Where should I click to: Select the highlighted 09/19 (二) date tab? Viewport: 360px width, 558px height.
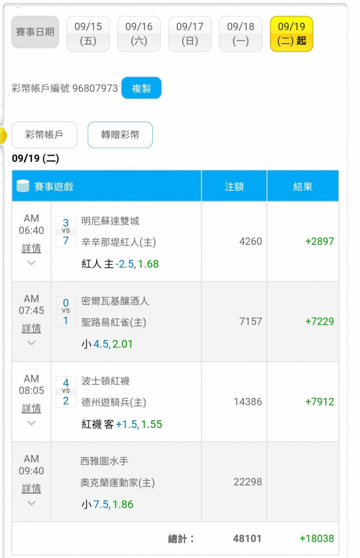pyautogui.click(x=291, y=34)
